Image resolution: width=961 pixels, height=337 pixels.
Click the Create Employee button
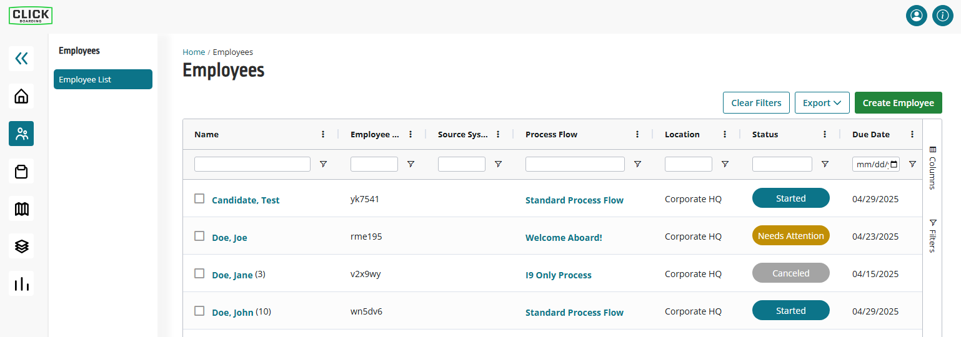899,103
